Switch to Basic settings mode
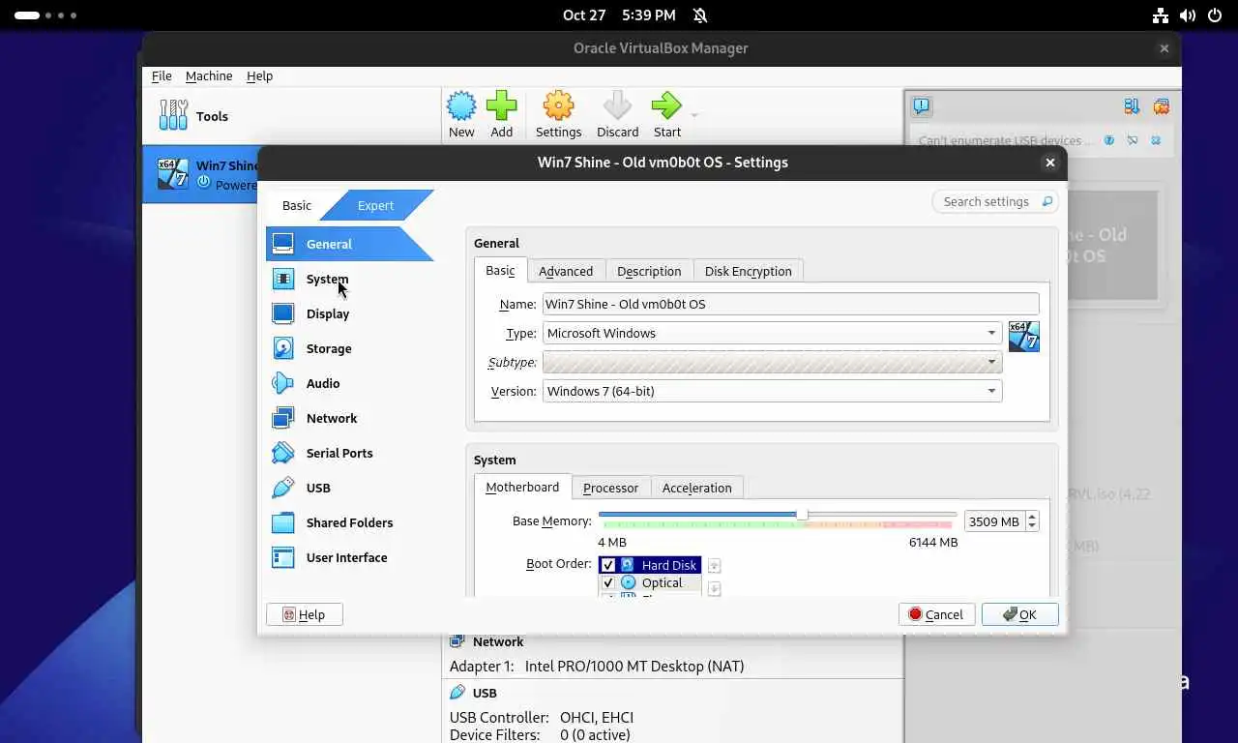Screen dimensions: 1238x743 (x=297, y=205)
